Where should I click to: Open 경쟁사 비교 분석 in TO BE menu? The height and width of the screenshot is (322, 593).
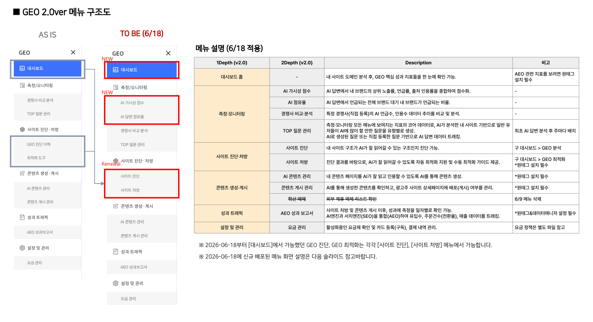[x=134, y=131]
